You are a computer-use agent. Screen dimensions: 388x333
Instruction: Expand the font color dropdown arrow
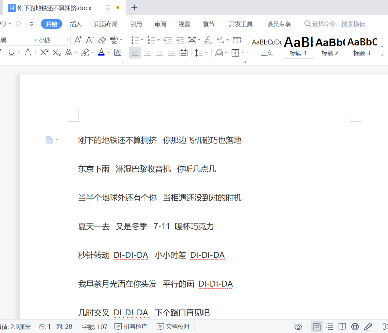(x=108, y=52)
